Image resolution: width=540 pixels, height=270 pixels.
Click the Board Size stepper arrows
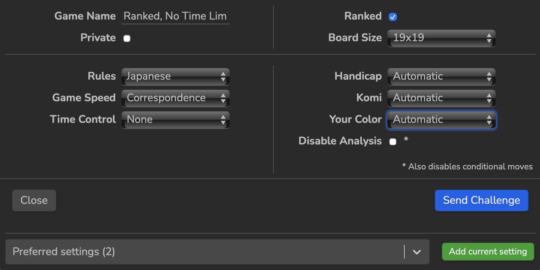pos(489,38)
